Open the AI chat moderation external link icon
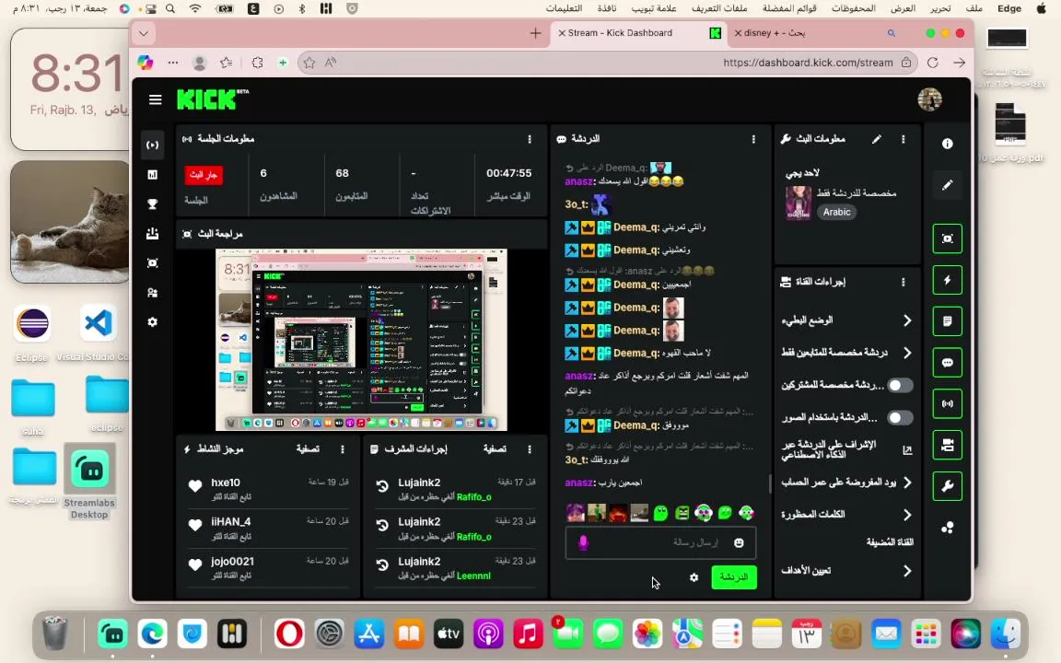 906,450
